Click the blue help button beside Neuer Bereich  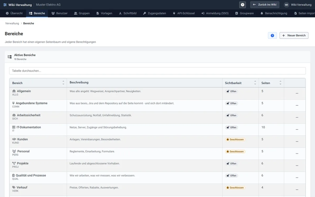tap(272, 35)
